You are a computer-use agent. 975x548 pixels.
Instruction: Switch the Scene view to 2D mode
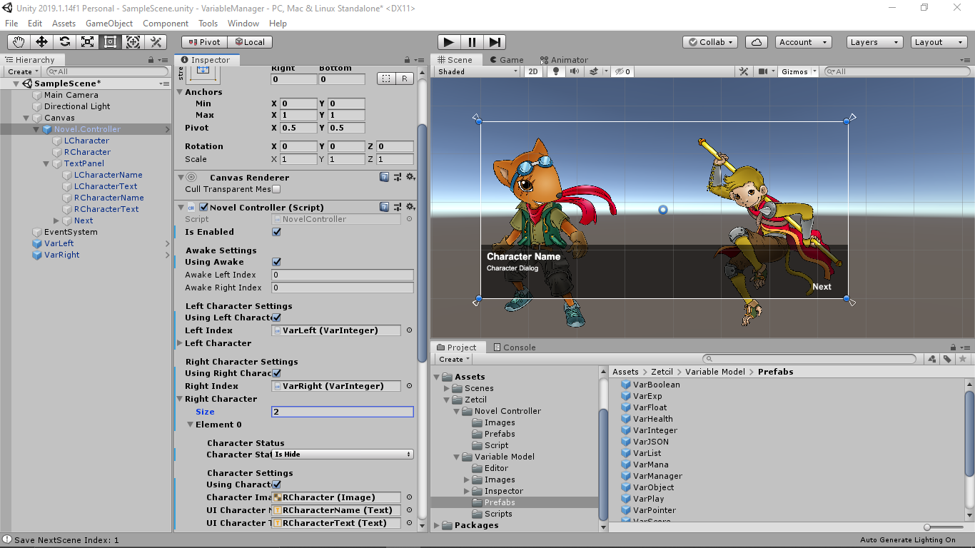(532, 71)
